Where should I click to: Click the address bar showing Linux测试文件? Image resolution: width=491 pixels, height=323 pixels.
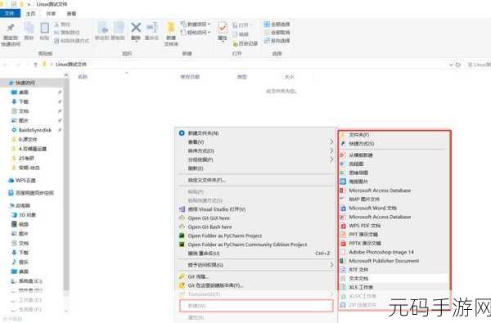tap(244, 65)
